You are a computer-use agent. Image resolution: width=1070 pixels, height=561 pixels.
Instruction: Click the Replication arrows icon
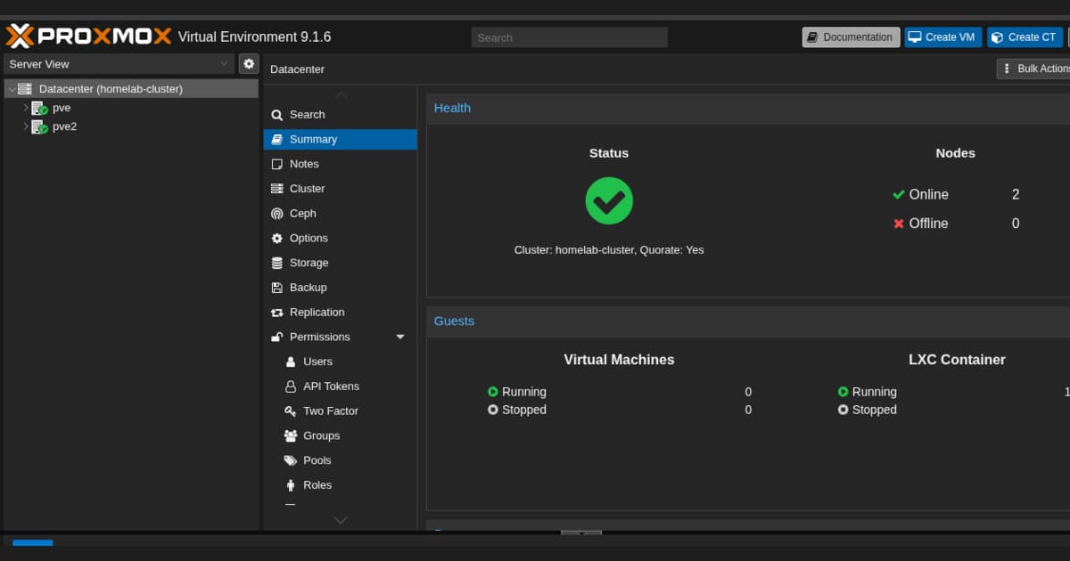click(x=276, y=313)
